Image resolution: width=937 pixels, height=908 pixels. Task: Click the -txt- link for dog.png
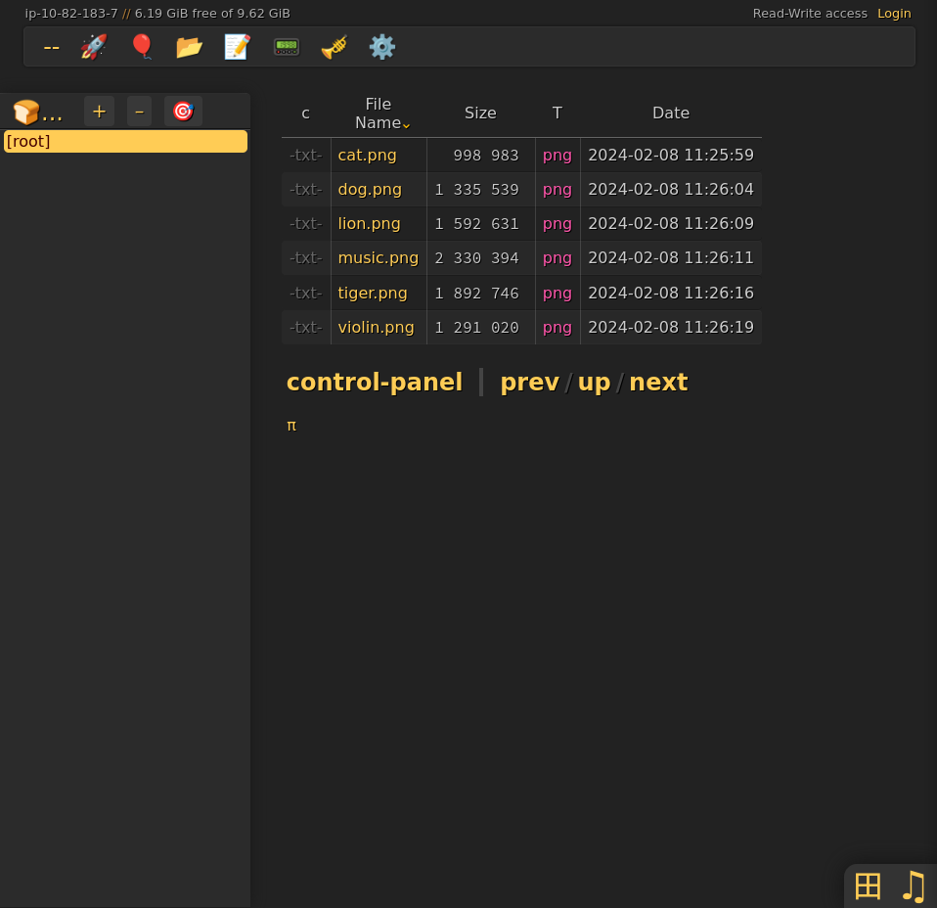coord(306,190)
